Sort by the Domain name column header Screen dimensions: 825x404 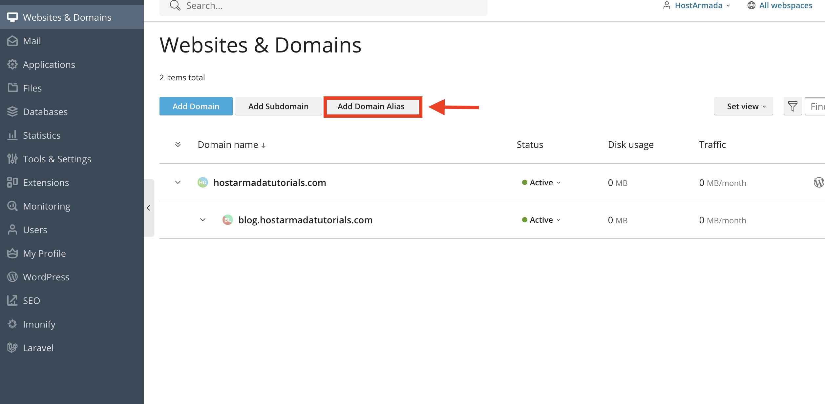(228, 145)
